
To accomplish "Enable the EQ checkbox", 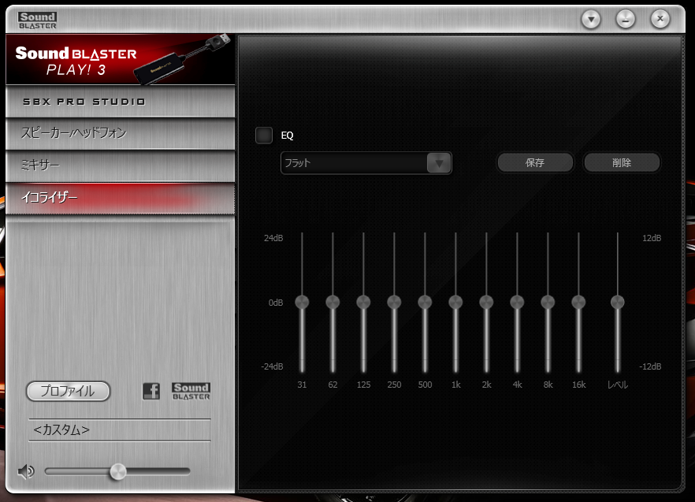I will (x=264, y=136).
